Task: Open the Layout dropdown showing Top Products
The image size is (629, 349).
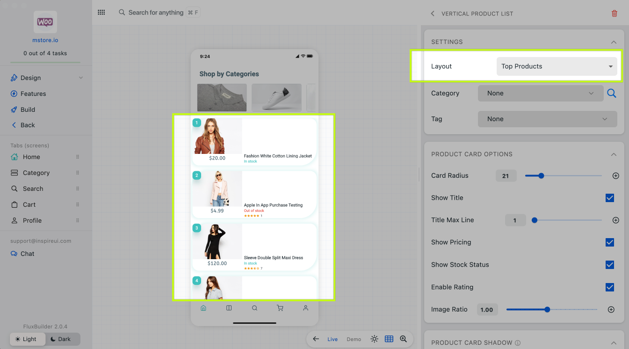Action: 556,66
